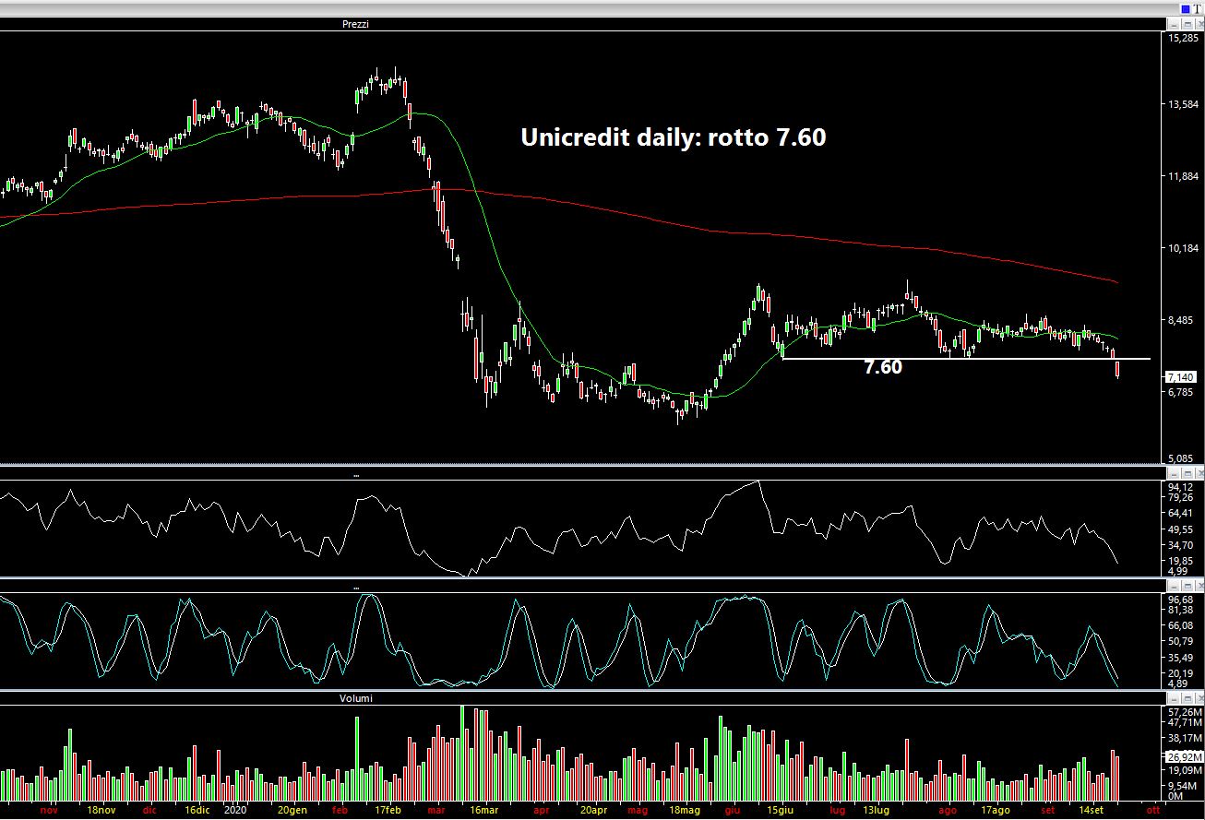
Task: Click the '16mar' date label
Action: [483, 810]
